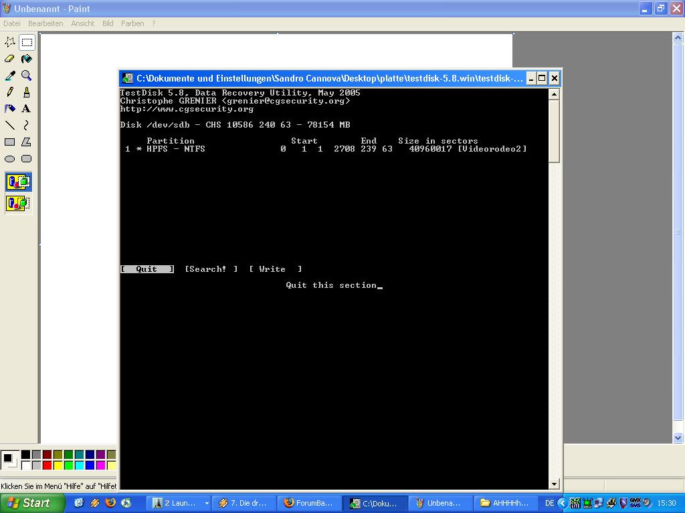Click the taskbar clock showing 15:30
The height and width of the screenshot is (513, 685).
pos(667,504)
